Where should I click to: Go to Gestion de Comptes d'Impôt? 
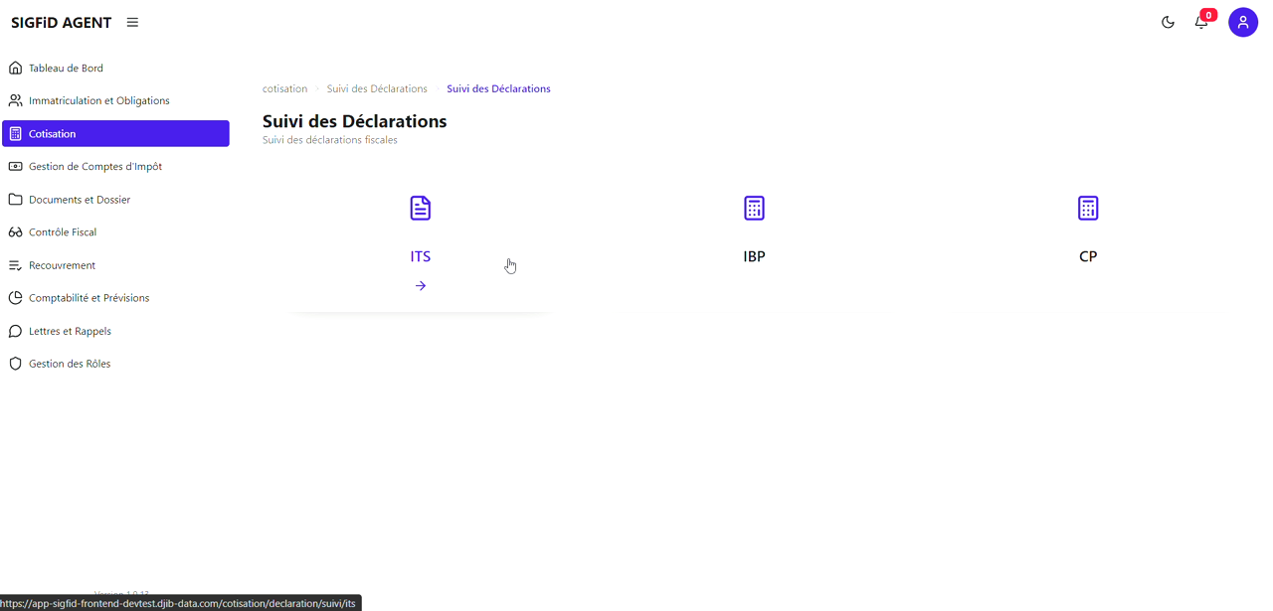(94, 167)
